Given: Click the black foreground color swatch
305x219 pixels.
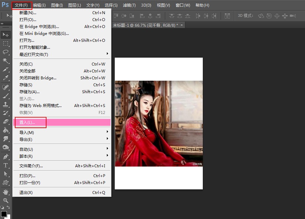Looking at the screenshot, I should click(x=4, y=214).
